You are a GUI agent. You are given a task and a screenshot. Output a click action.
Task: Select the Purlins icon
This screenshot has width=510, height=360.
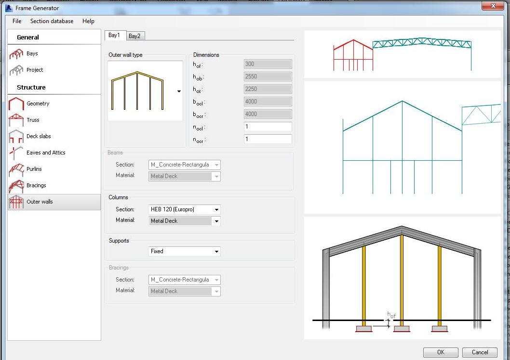pyautogui.click(x=16, y=169)
